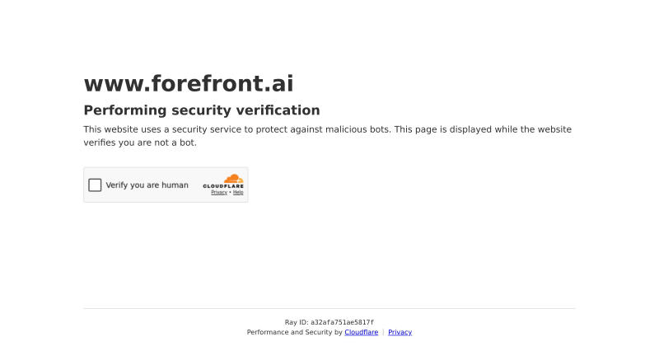Screen dimensions: 659x346
Task: Open the Help link inside the verification widget
Action: click(238, 193)
